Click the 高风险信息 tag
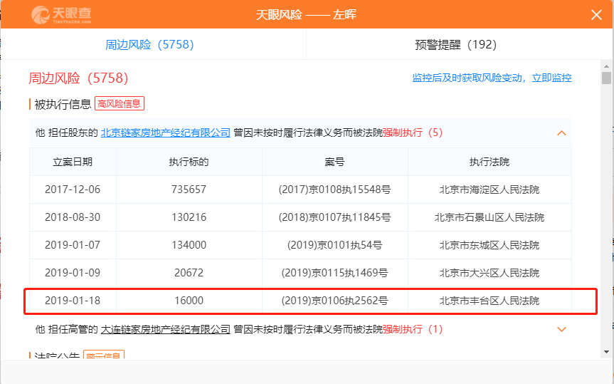Viewport: 614px width, 384px height. 120,104
